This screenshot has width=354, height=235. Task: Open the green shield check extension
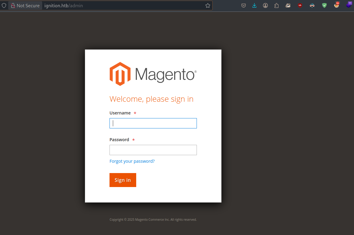click(x=324, y=5)
